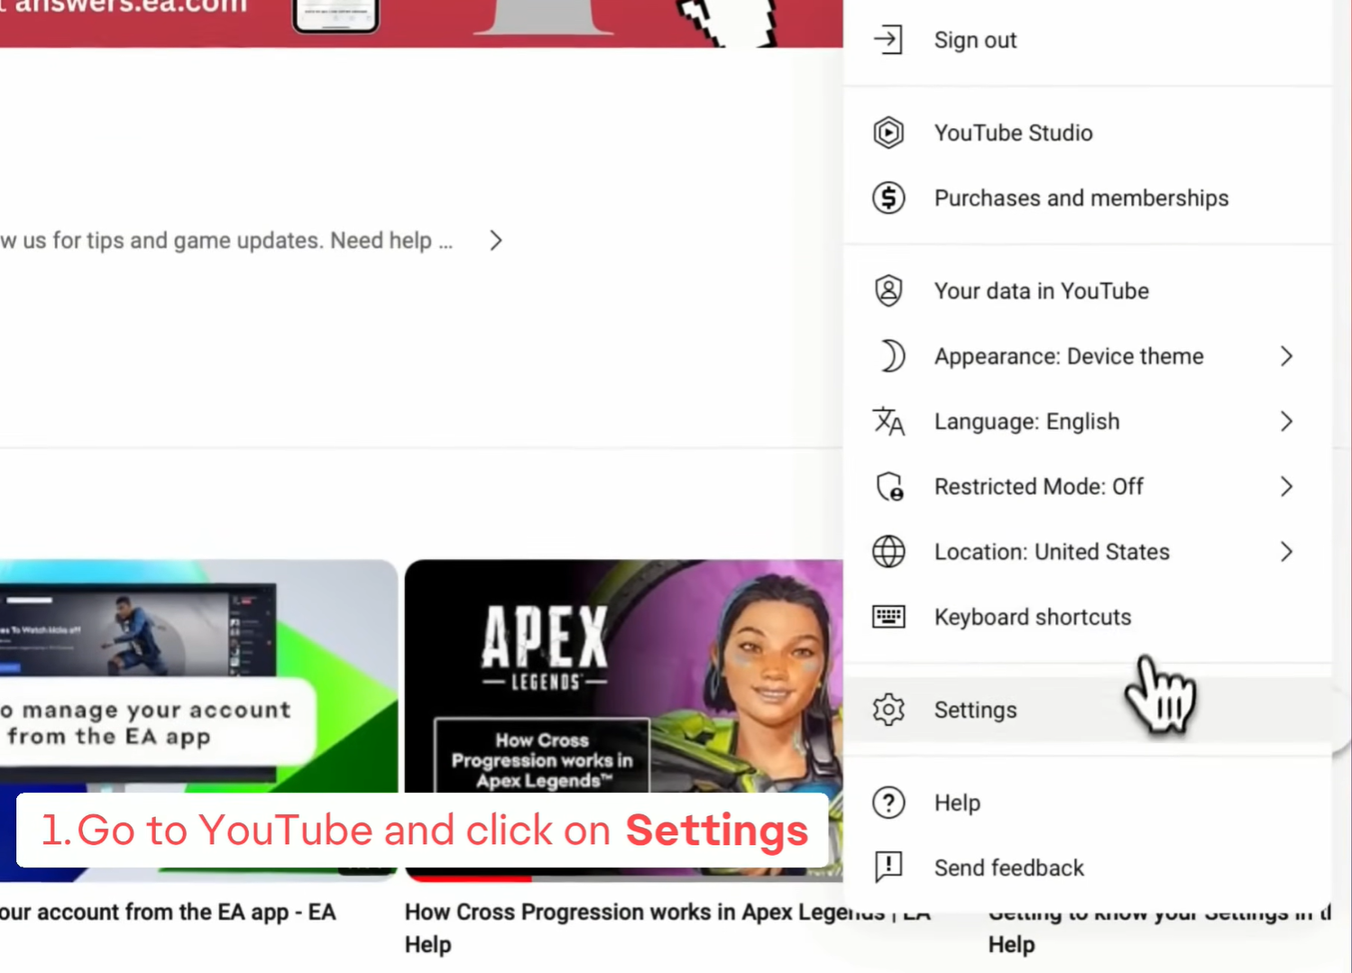This screenshot has width=1352, height=973.
Task: Open the 'Your data in YouTube' menu label
Action: (1042, 291)
